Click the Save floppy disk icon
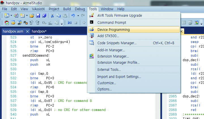The width and height of the screenshot is (204, 119). 38,16
